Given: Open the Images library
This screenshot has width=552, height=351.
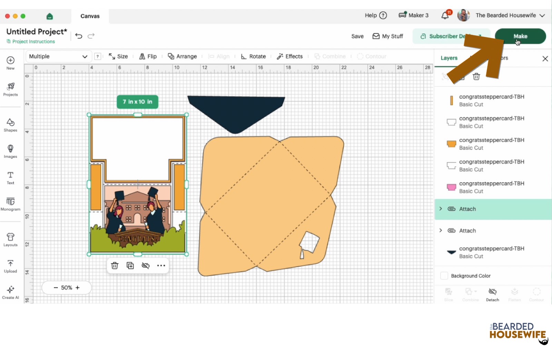Looking at the screenshot, I should click(10, 151).
